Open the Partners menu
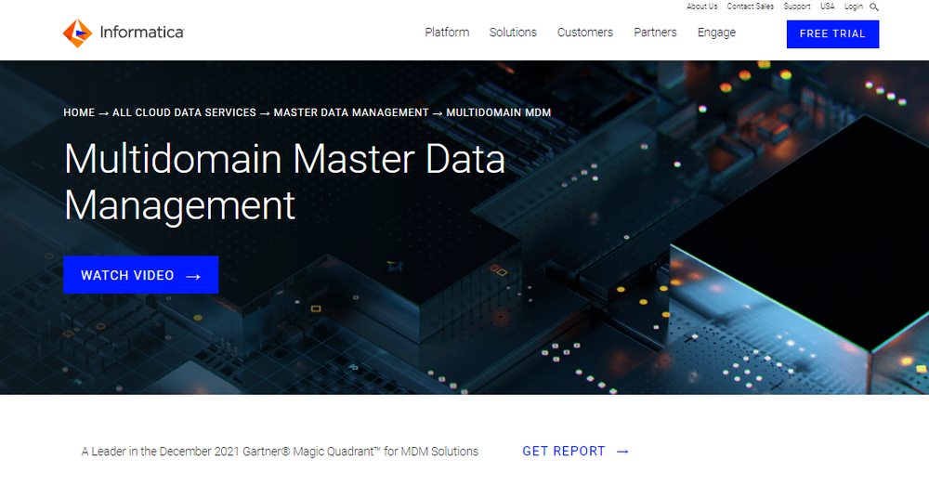 click(x=655, y=33)
